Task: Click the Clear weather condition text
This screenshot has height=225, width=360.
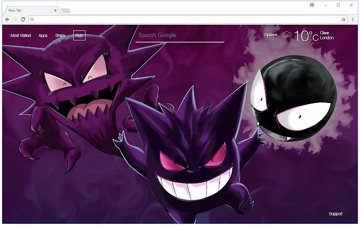Action: pyautogui.click(x=325, y=33)
